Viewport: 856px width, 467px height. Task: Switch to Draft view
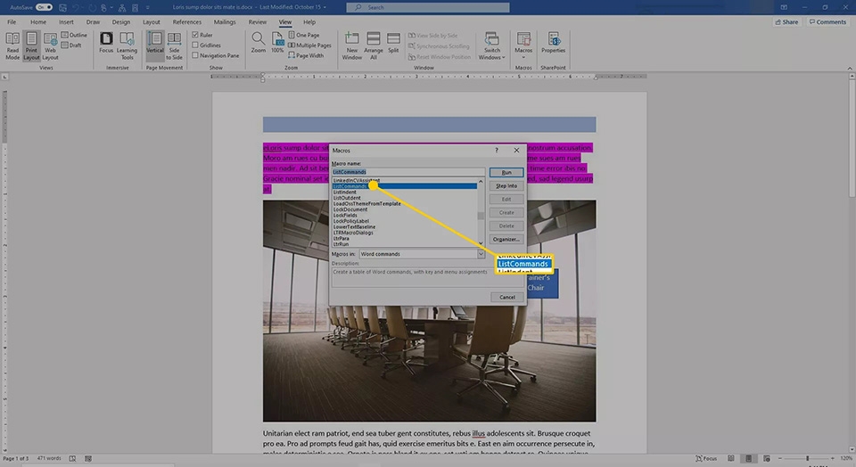pyautogui.click(x=71, y=45)
